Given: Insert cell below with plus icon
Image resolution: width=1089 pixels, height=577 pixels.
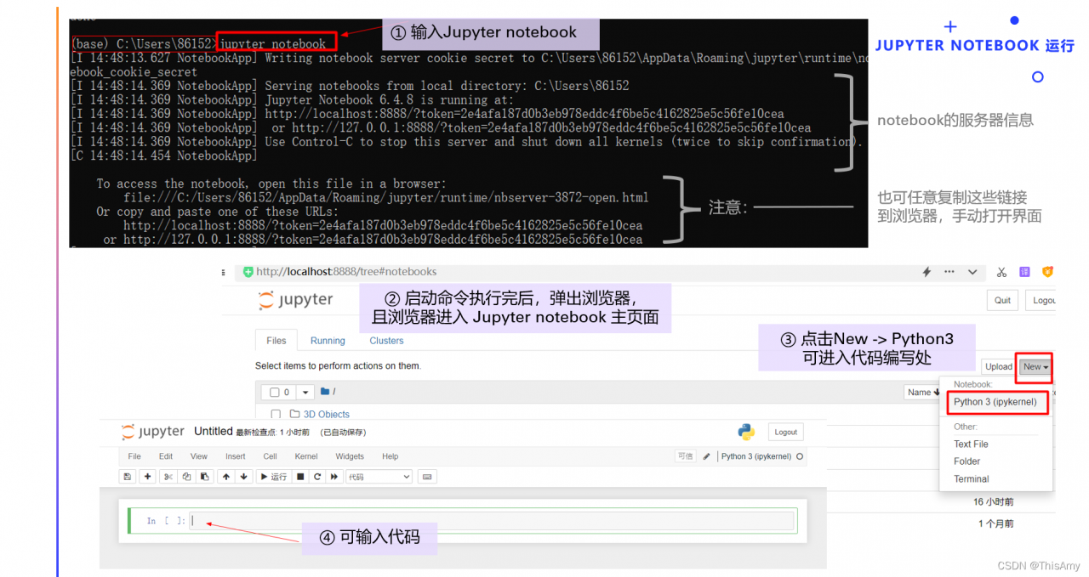Looking at the screenshot, I should tap(147, 477).
